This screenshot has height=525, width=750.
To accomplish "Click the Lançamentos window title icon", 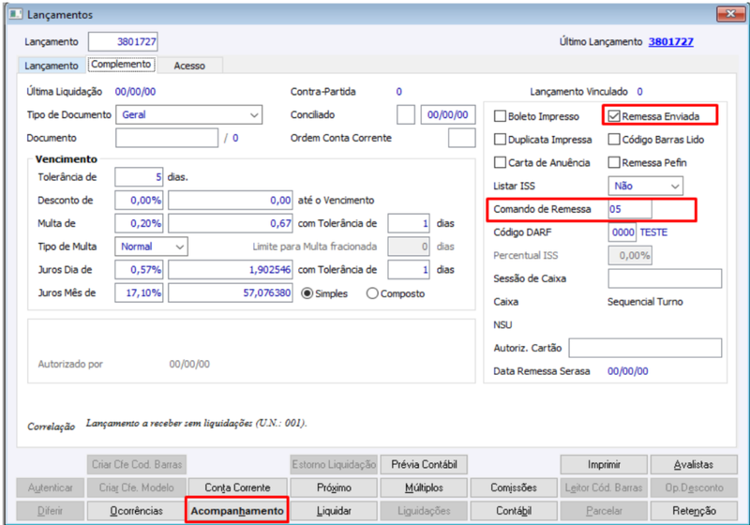I will [16, 14].
